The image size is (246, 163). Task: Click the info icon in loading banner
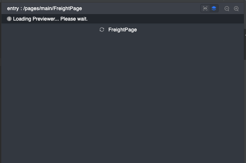coord(9,19)
